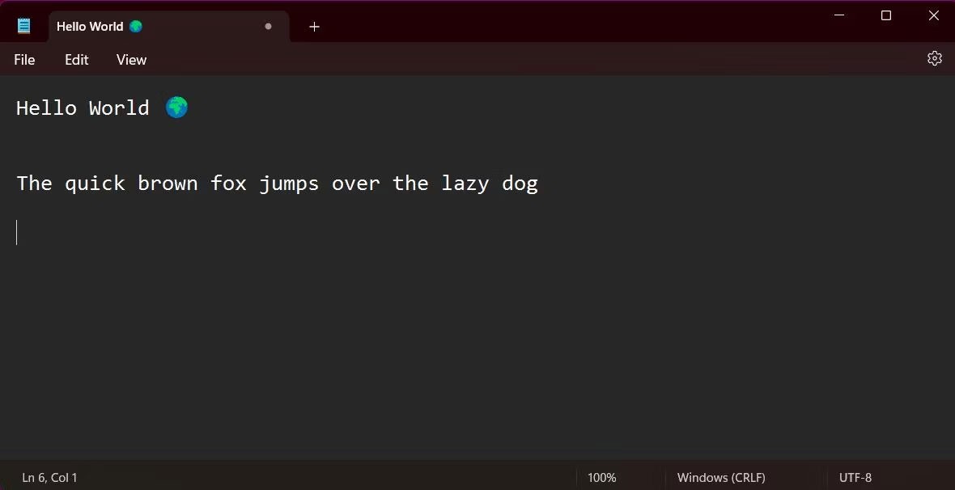This screenshot has height=490, width=955.
Task: Maximize the Notepad window
Action: [x=886, y=15]
